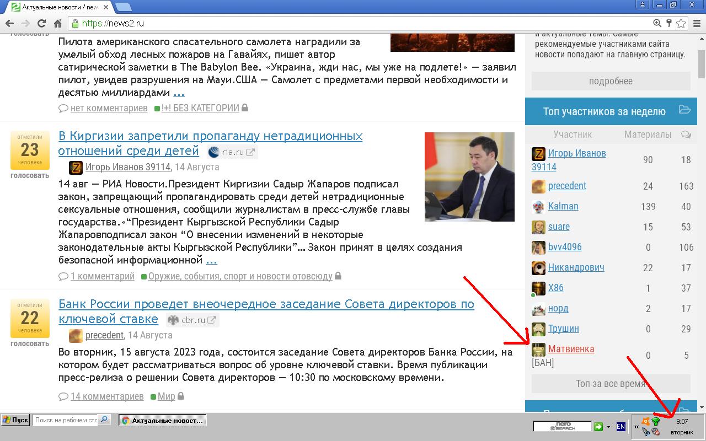Open the Chrome hamburger menu

pyautogui.click(x=697, y=23)
